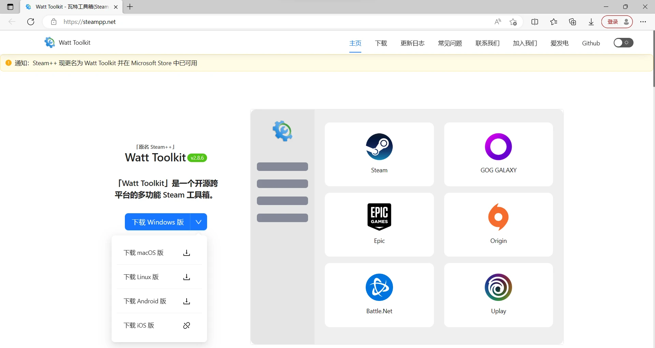Open browser Settings and more menu
The image size is (655, 348).
pyautogui.click(x=643, y=22)
